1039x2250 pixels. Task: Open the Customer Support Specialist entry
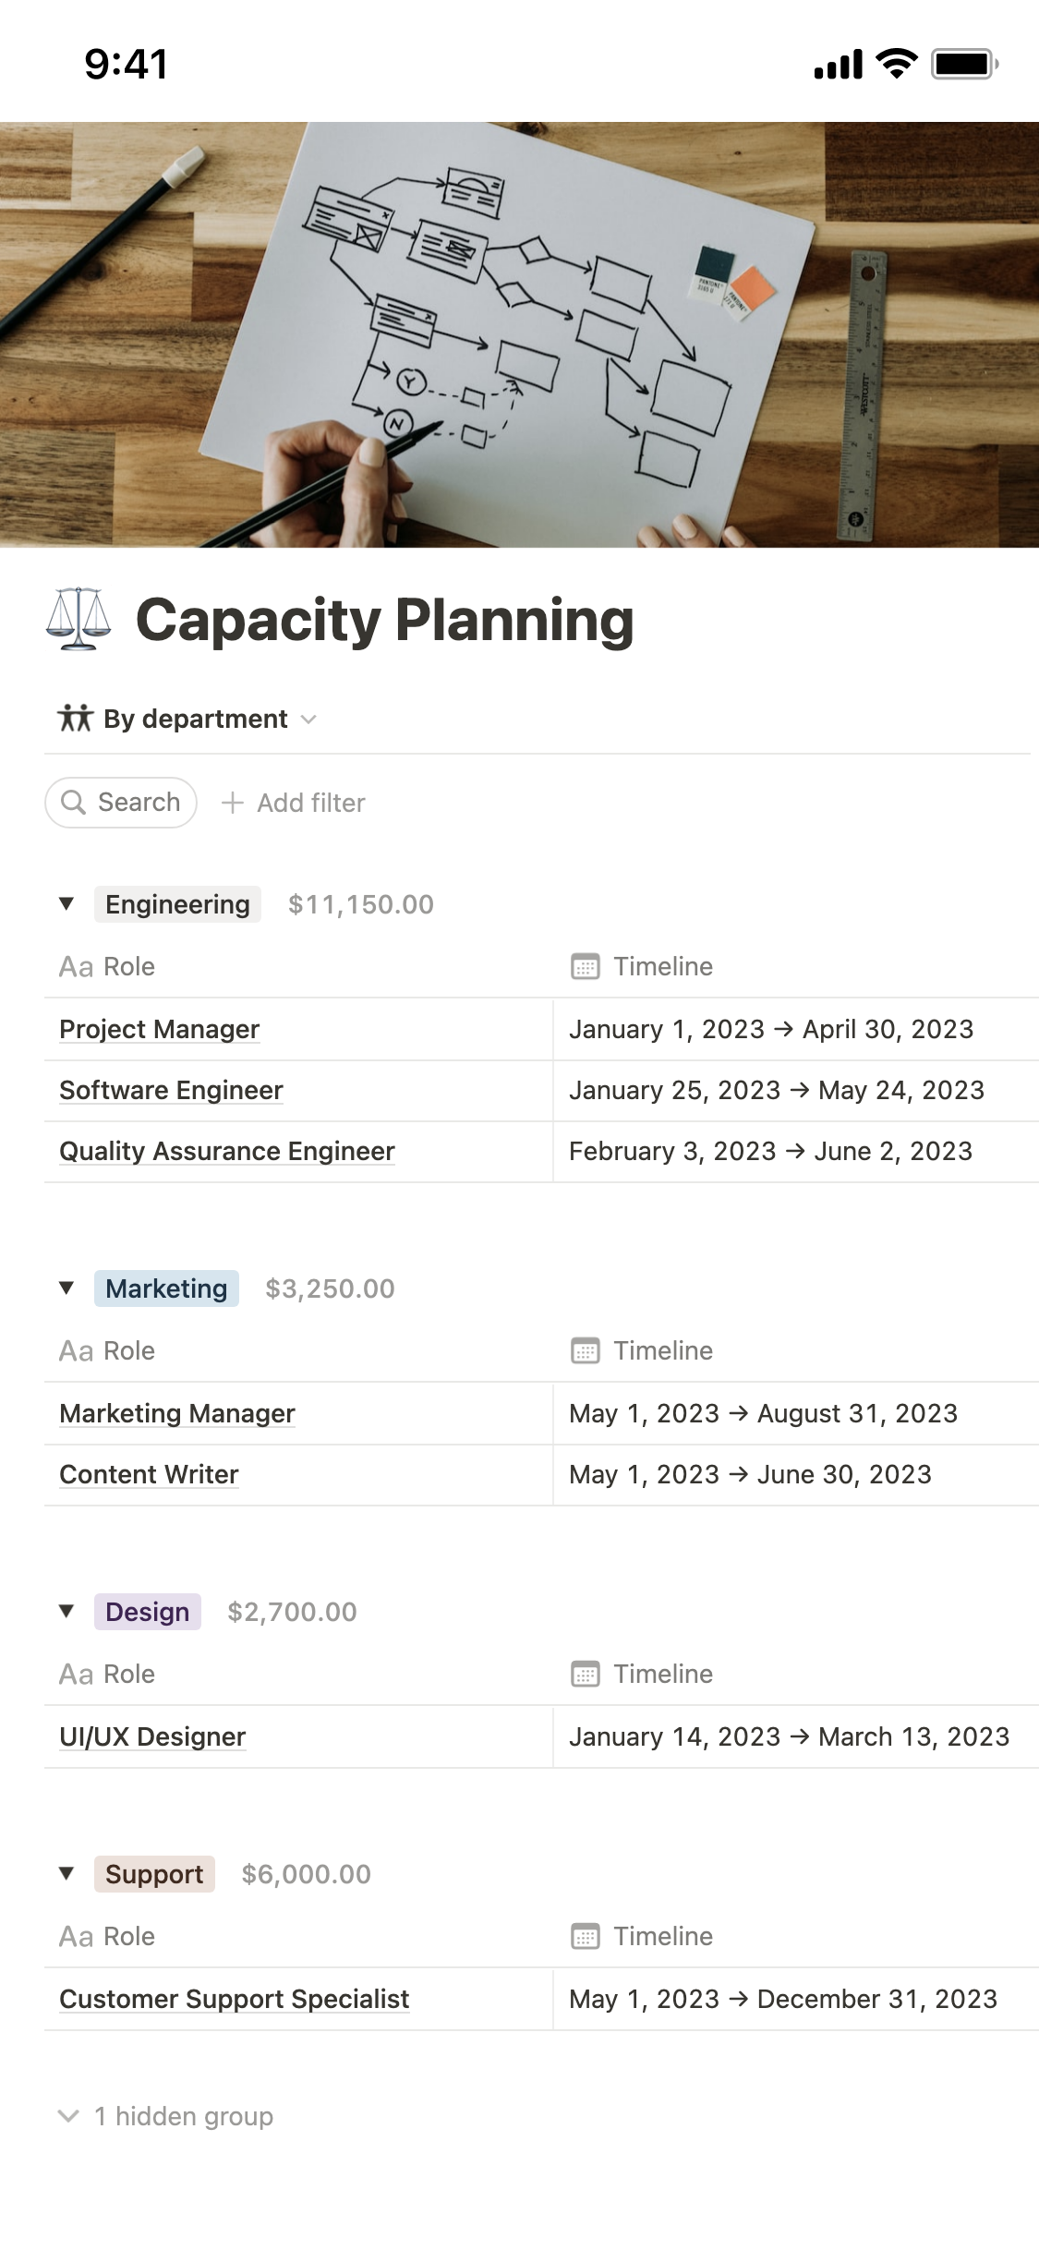235,1999
